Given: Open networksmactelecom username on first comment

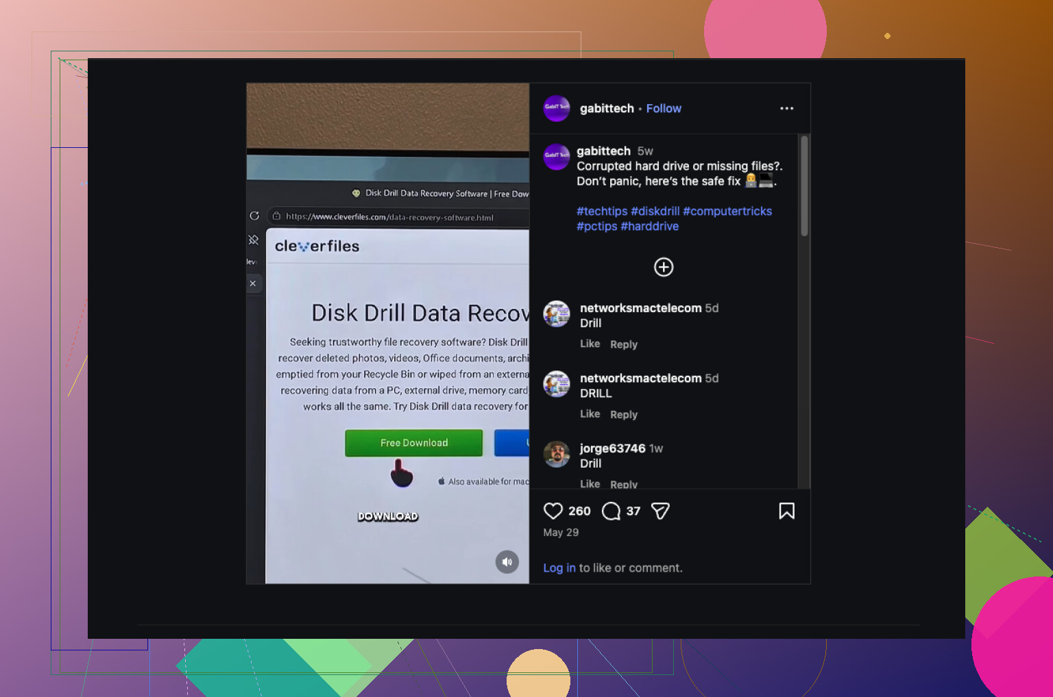Looking at the screenshot, I should click(640, 308).
